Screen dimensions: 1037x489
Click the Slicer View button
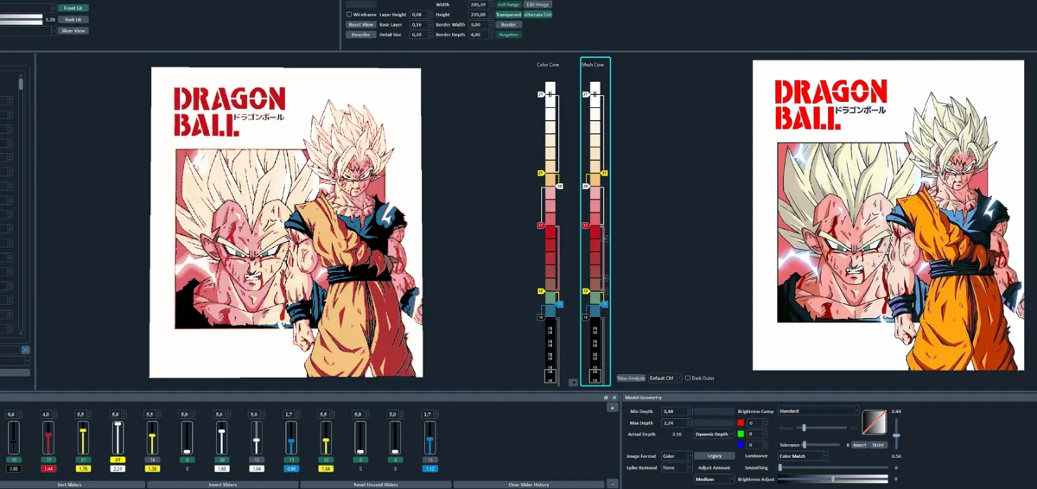pos(73,30)
